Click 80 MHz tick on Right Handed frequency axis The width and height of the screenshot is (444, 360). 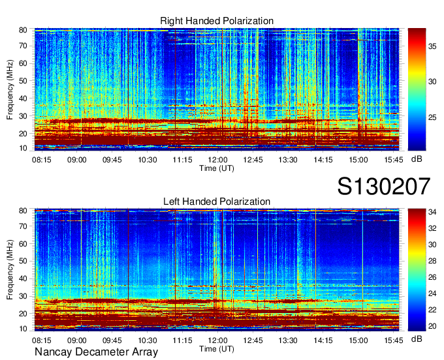[23, 30]
